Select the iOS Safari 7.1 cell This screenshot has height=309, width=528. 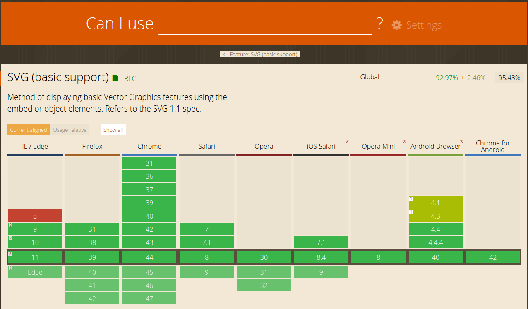click(321, 242)
